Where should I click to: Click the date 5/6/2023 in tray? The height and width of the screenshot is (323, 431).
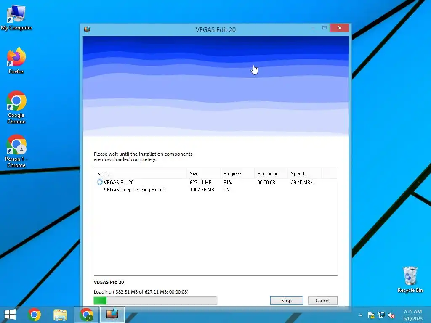click(x=412, y=319)
